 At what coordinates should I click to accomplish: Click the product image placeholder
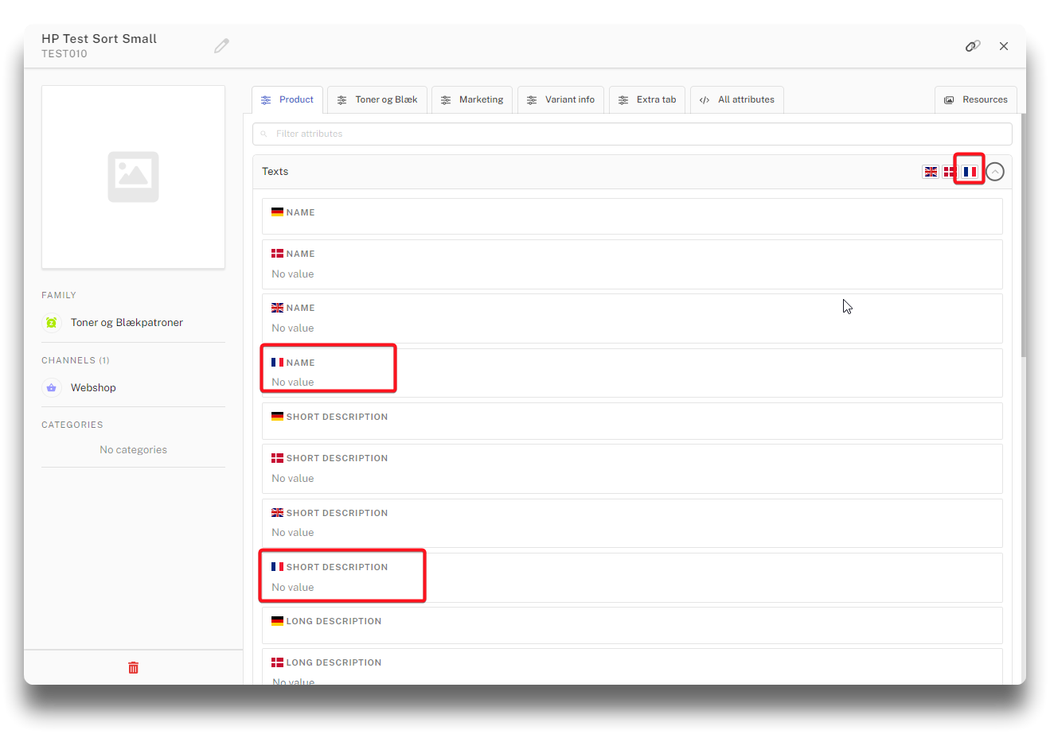(133, 177)
